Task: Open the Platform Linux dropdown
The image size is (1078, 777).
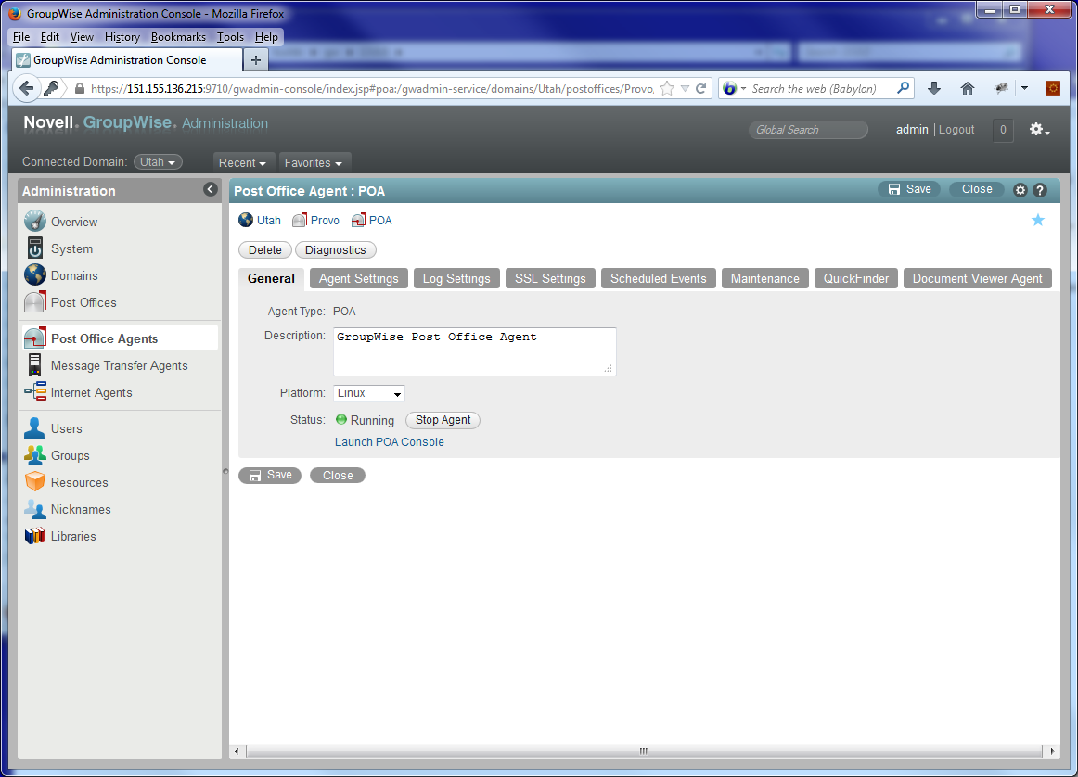Action: pos(369,393)
